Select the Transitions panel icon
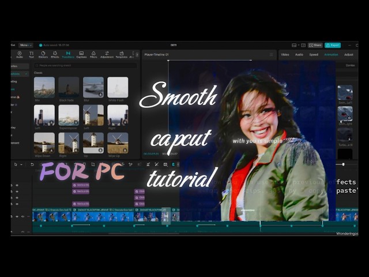Image resolution: width=369 pixels, height=277 pixels. pyautogui.click(x=68, y=55)
